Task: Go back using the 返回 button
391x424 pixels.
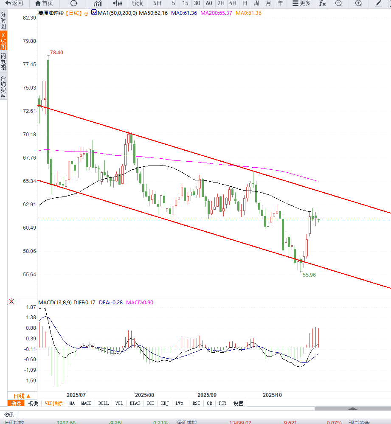Action: pos(14,3)
